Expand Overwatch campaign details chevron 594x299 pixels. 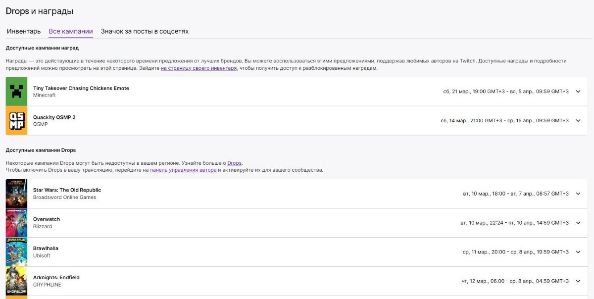click(578, 223)
